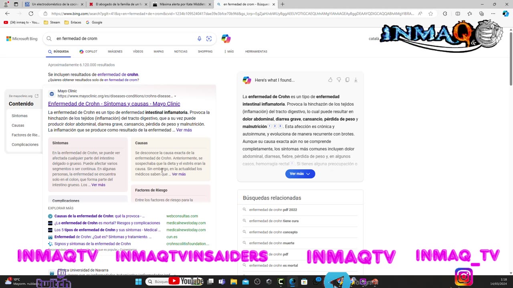Image resolution: width=513 pixels, height=288 pixels.
Task: Expand Mayo Clinic URL dropdown arrow
Action: 175,96
